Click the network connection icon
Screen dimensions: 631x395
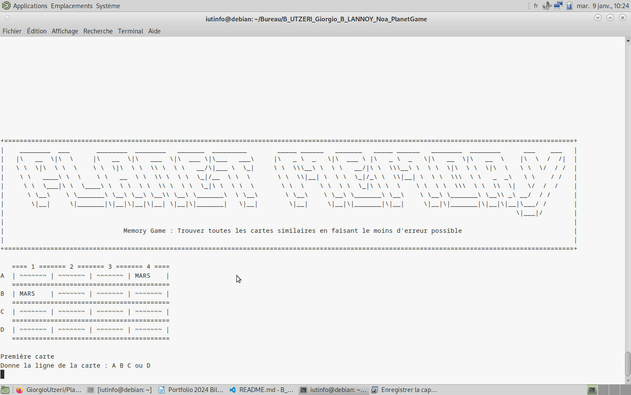pos(558,6)
